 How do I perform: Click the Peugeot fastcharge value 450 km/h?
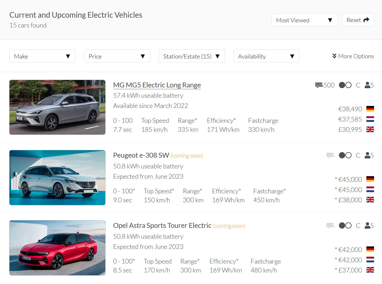coord(266,200)
